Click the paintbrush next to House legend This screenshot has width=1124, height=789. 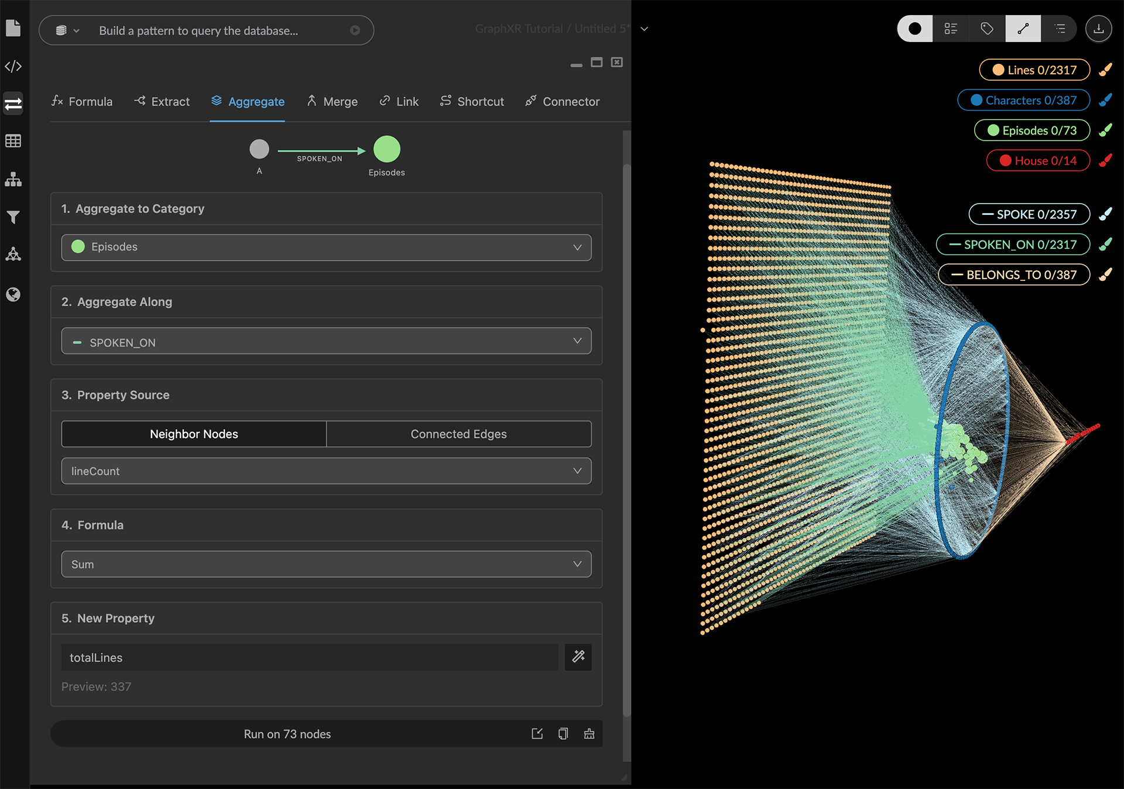[x=1105, y=160]
